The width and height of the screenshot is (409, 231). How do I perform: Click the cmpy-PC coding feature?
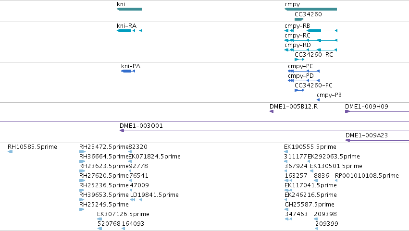[x=304, y=71]
